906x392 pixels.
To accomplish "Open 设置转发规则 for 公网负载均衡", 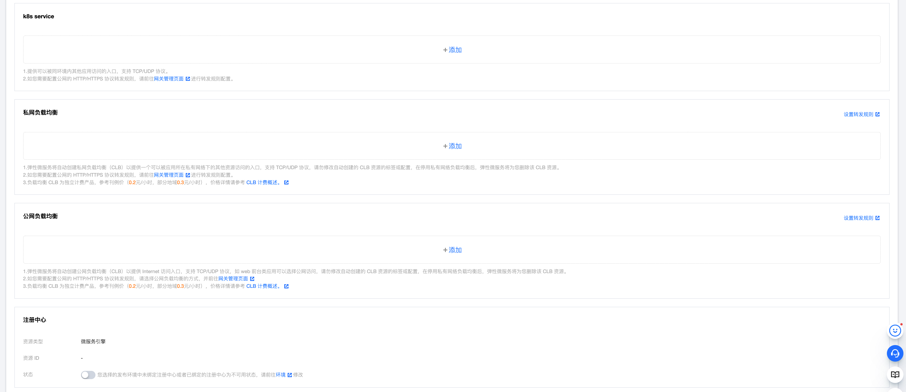I will (x=858, y=218).
